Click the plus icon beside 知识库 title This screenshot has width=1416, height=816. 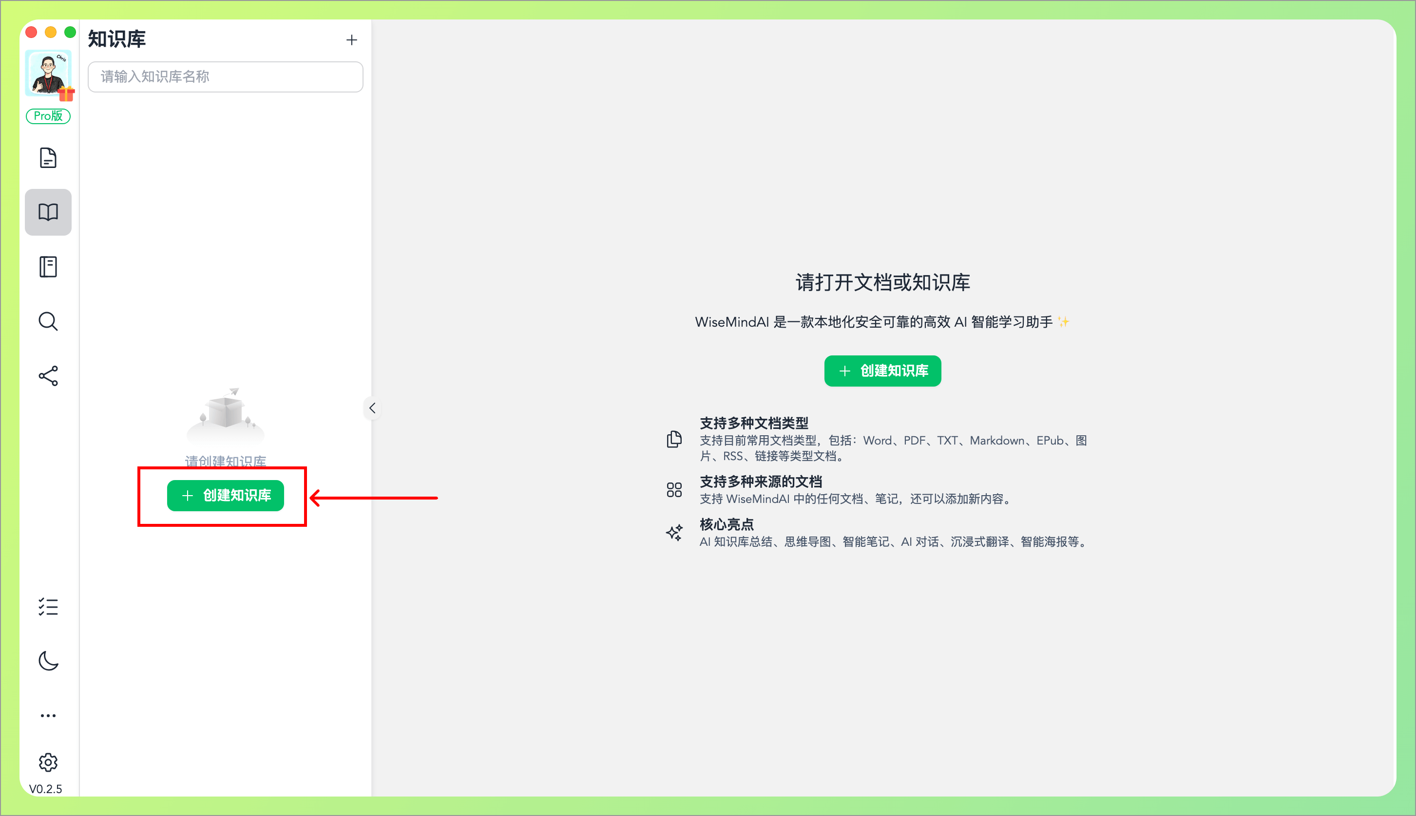352,40
